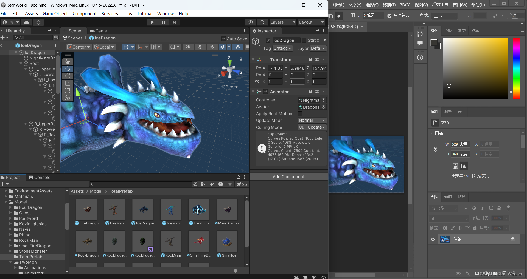527x279 pixels.
Task: Enable the Static checkbox in Inspector
Action: 304,40
